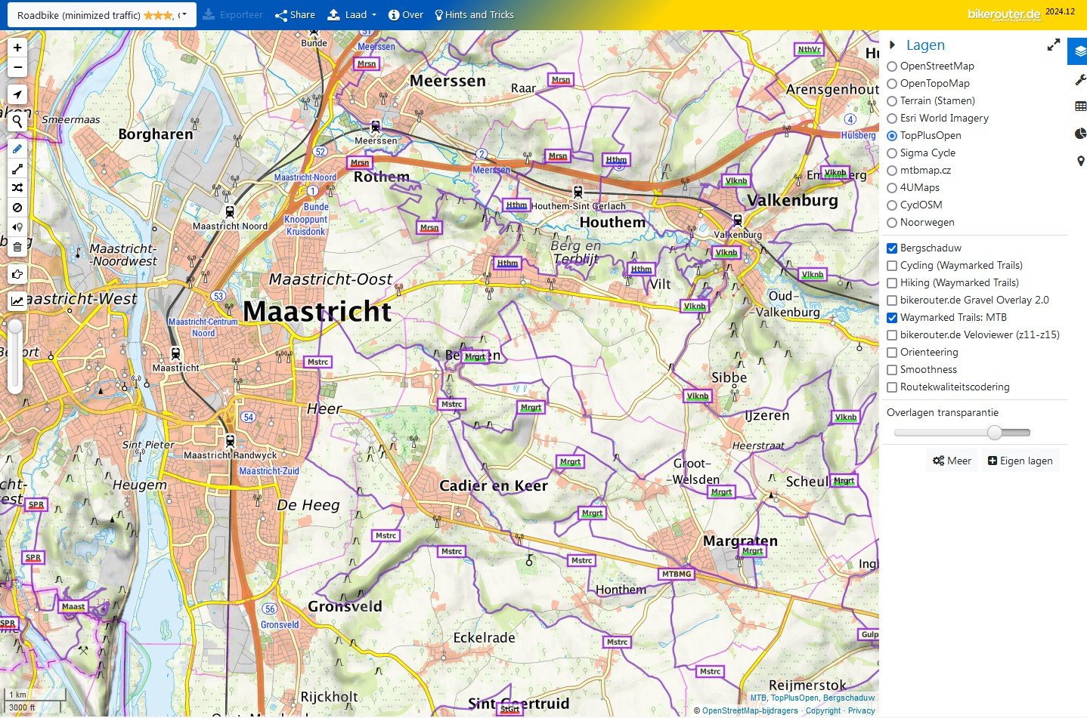Activate the locate-me arrow icon
The width and height of the screenshot is (1087, 718).
click(x=17, y=94)
